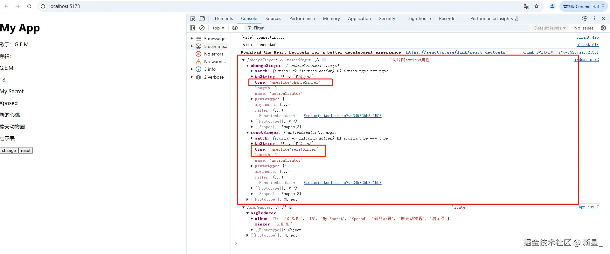Click the console prompt caret
The height and width of the screenshot is (254, 610).
click(236, 244)
